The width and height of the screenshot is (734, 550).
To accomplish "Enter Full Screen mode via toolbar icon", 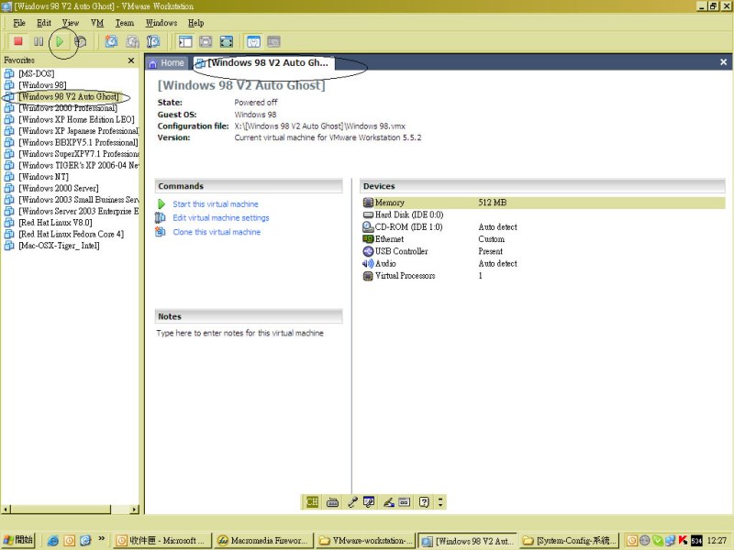I will tap(227, 41).
